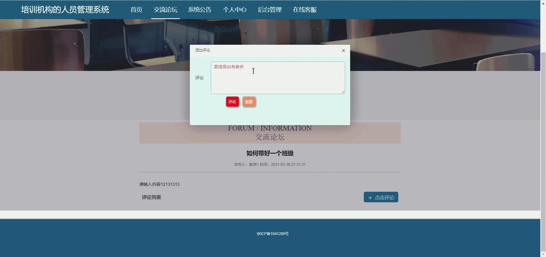Click the X icon in the modal header

343,50
